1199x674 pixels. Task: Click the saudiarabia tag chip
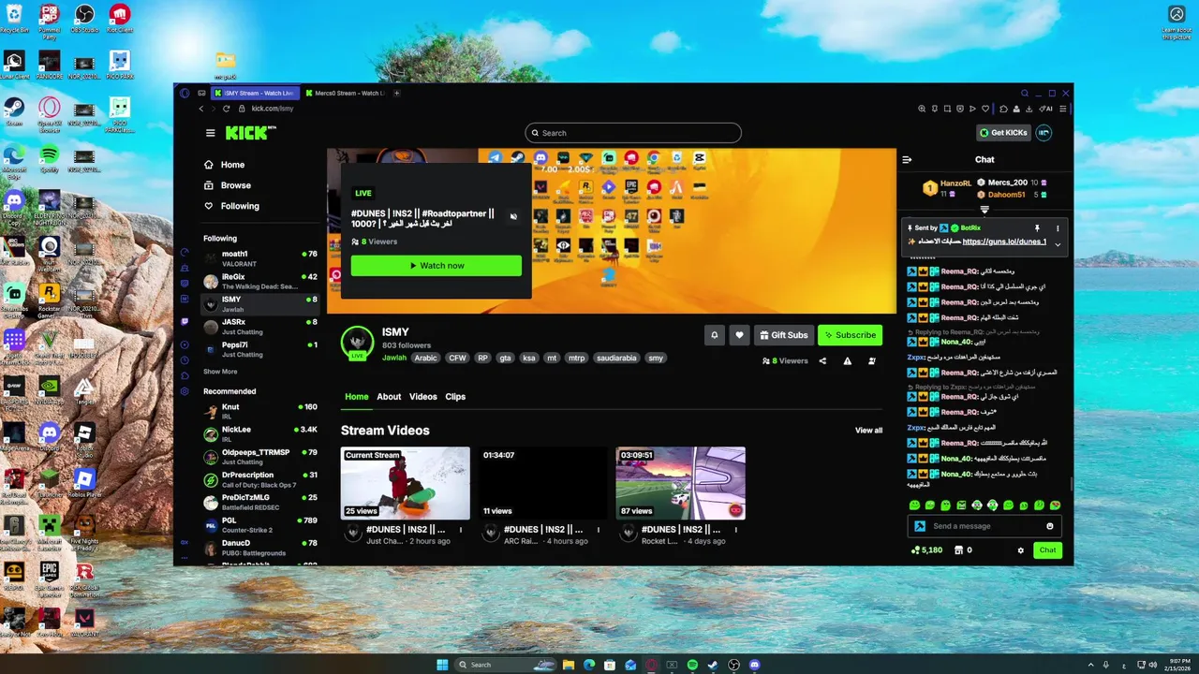(x=616, y=358)
